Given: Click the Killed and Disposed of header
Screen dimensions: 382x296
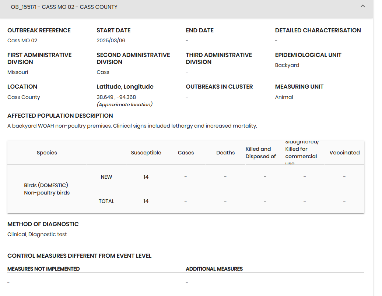Looking at the screenshot, I should (261, 153).
